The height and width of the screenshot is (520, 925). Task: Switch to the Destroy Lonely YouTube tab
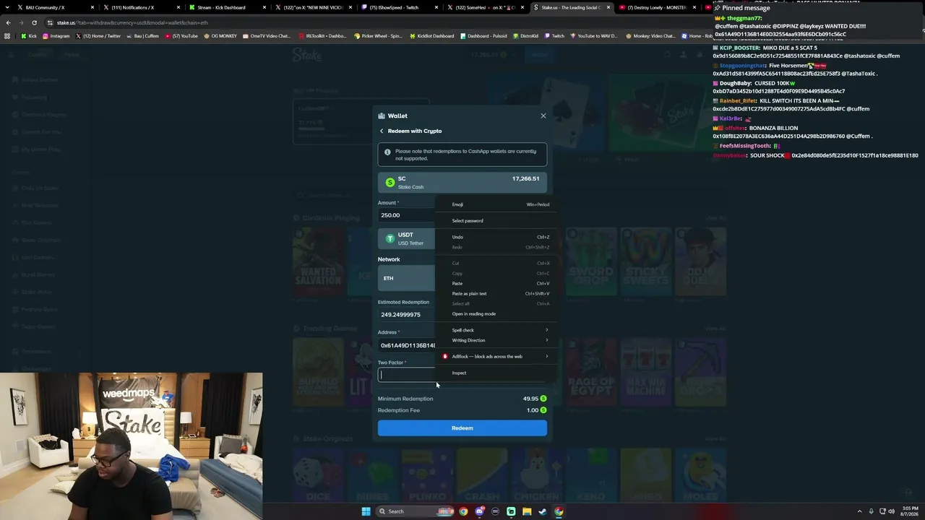click(x=657, y=7)
